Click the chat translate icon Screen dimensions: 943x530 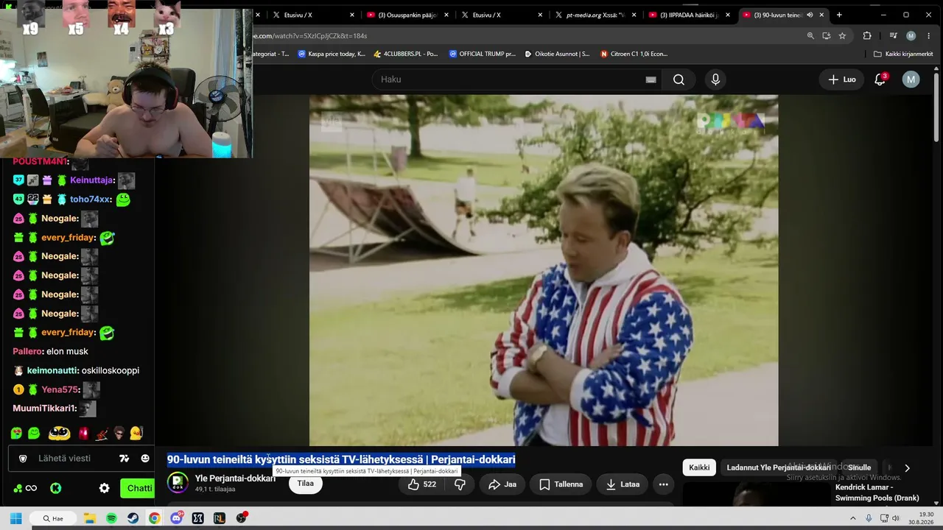point(124,458)
